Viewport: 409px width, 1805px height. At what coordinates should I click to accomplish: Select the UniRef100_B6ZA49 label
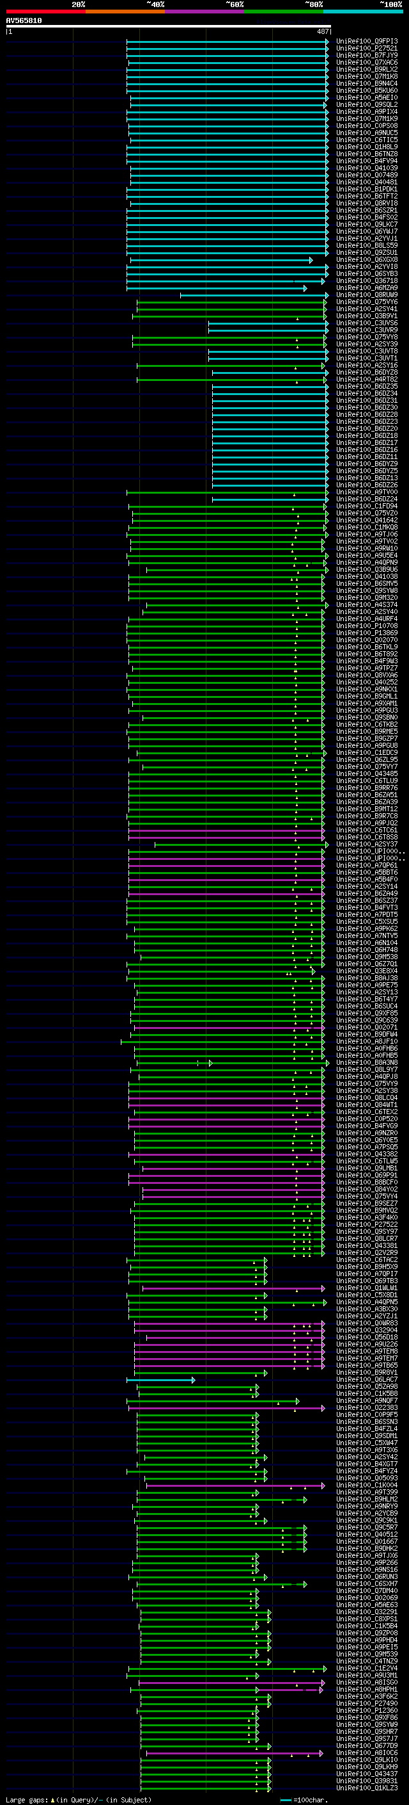[367, 893]
